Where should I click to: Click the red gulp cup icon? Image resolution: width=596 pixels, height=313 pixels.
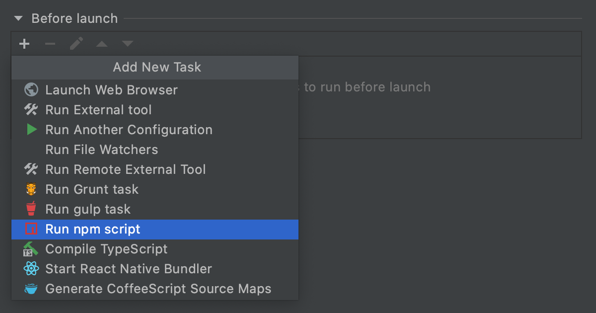[31, 209]
